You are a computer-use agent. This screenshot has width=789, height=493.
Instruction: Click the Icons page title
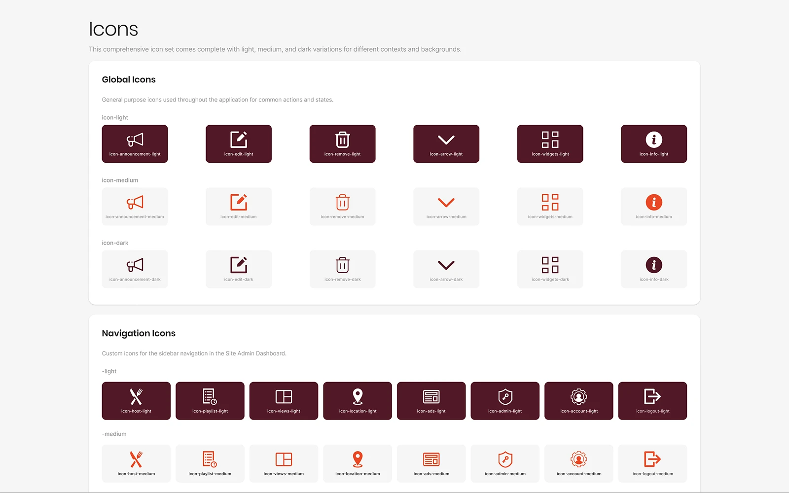(x=113, y=29)
